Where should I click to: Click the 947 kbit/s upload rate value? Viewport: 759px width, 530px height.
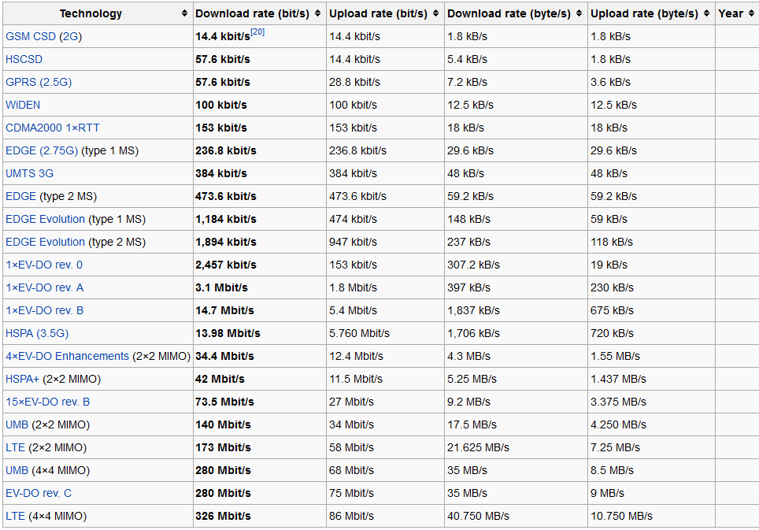353,242
